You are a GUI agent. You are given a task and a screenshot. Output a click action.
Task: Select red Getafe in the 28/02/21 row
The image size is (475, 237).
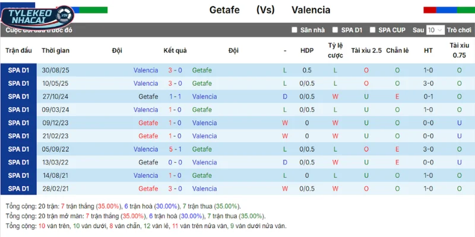click(148, 188)
